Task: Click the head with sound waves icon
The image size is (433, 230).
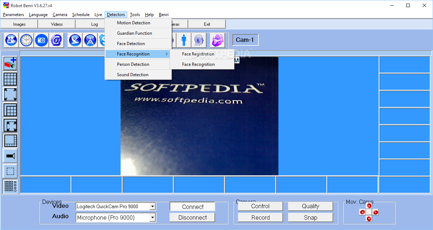Action: 199,40
